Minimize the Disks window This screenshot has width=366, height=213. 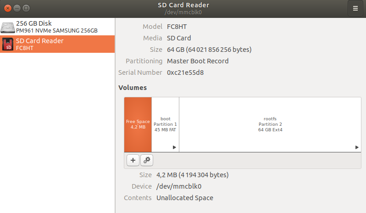(x=17, y=8)
